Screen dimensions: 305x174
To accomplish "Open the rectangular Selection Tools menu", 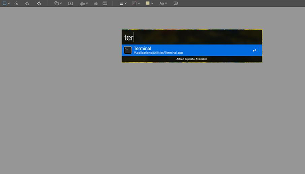I will point(6,3).
